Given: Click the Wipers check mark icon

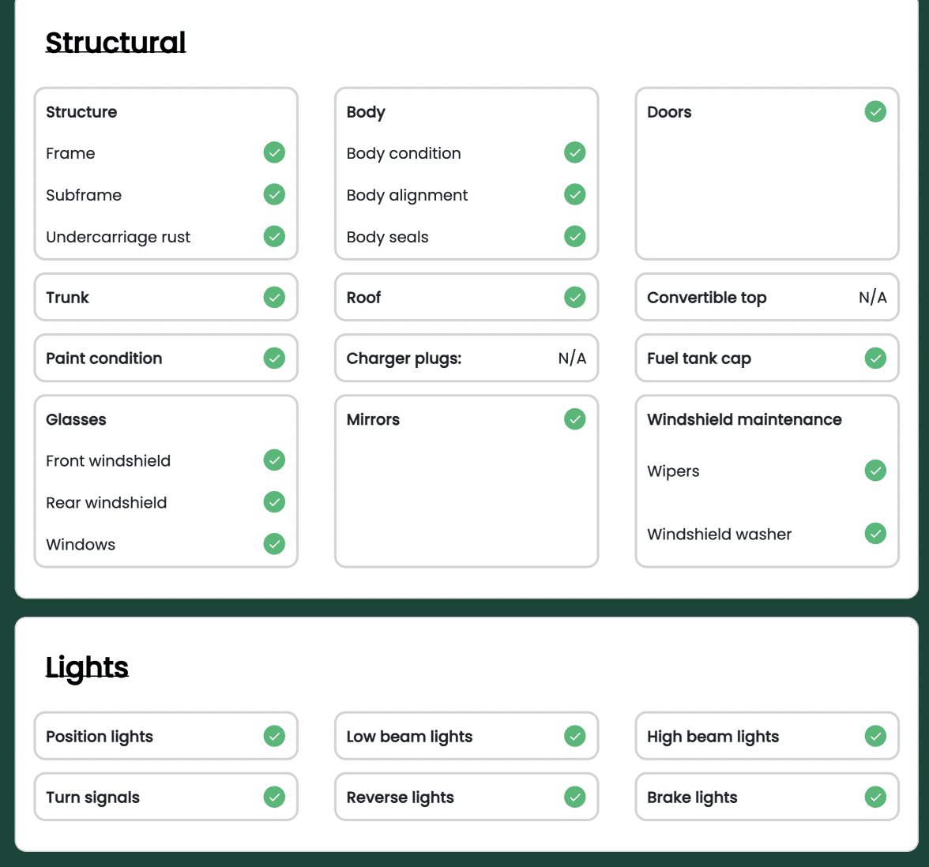Looking at the screenshot, I should coord(875,471).
